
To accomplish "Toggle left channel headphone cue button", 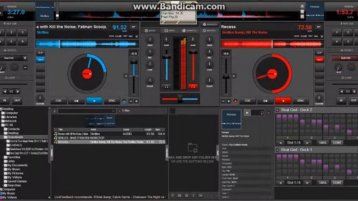I will coord(167,87).
